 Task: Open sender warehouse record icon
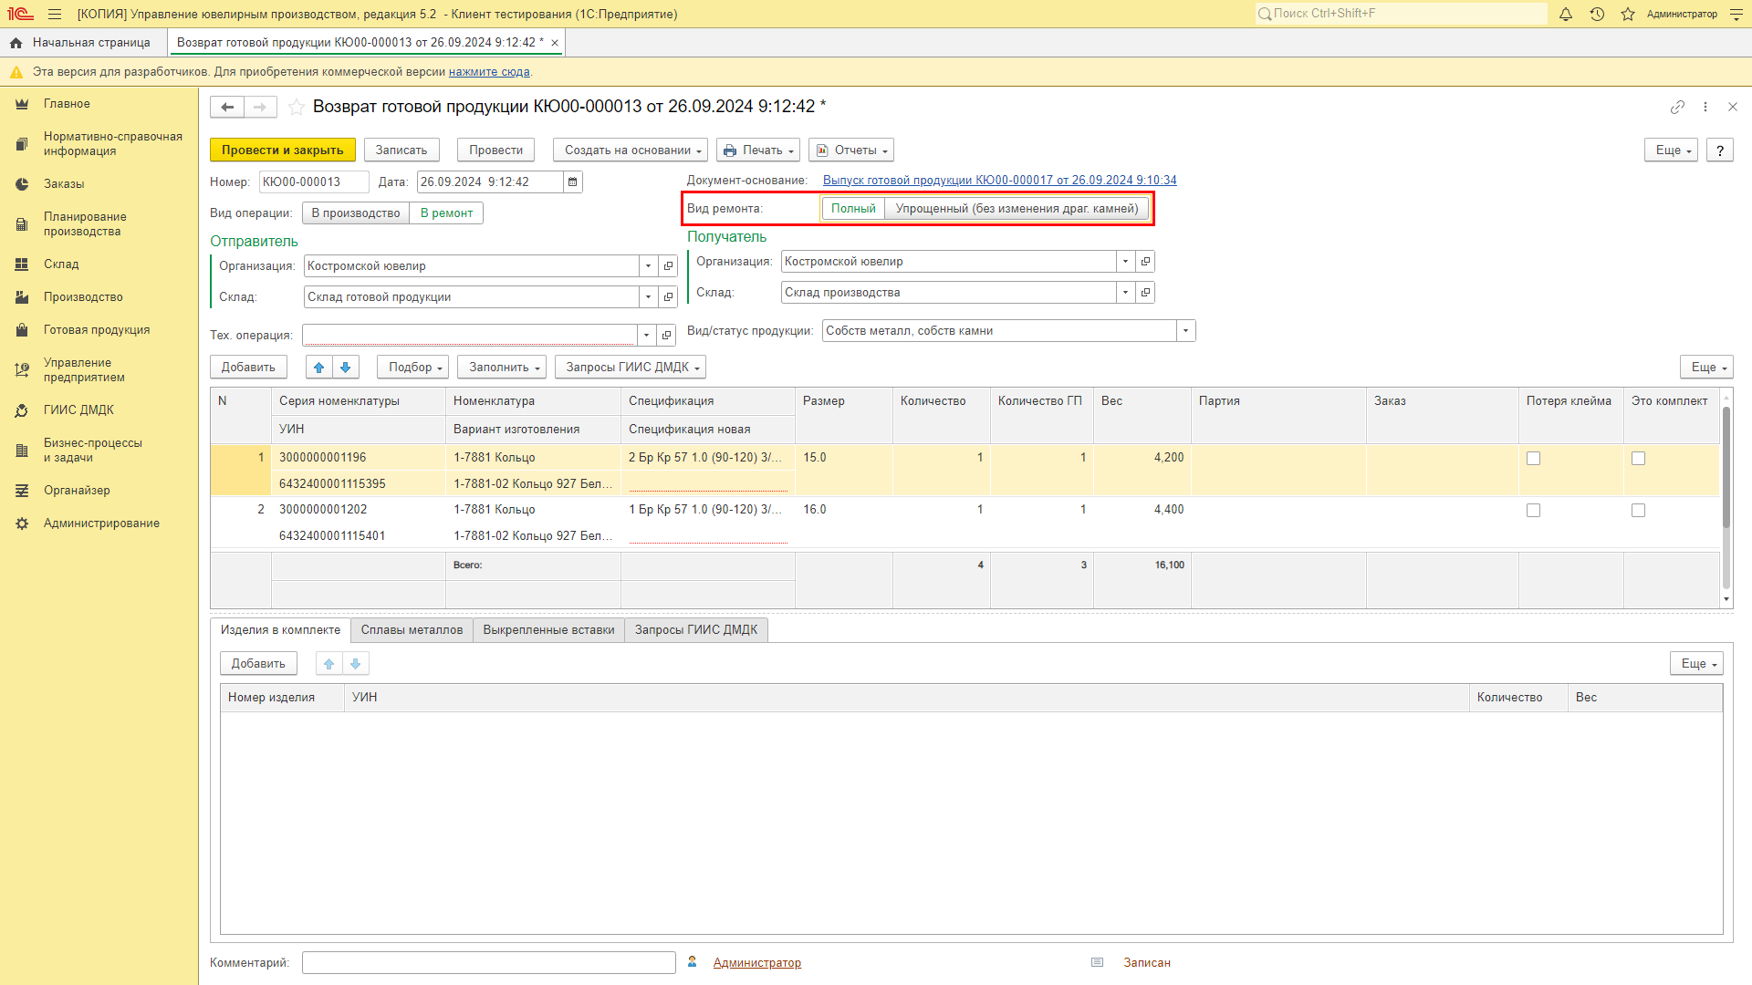pos(668,297)
